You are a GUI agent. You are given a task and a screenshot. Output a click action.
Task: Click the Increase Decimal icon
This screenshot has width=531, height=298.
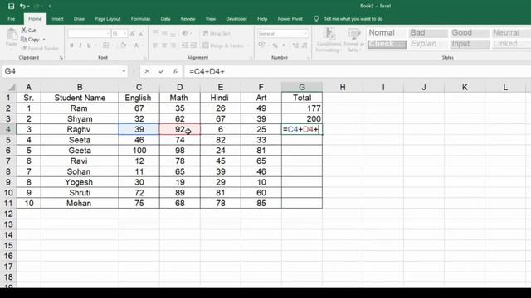[x=295, y=46]
